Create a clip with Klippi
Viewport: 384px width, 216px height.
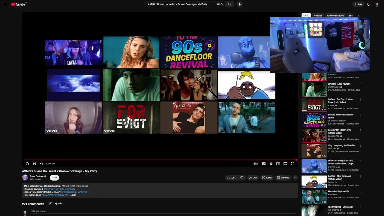(267, 178)
